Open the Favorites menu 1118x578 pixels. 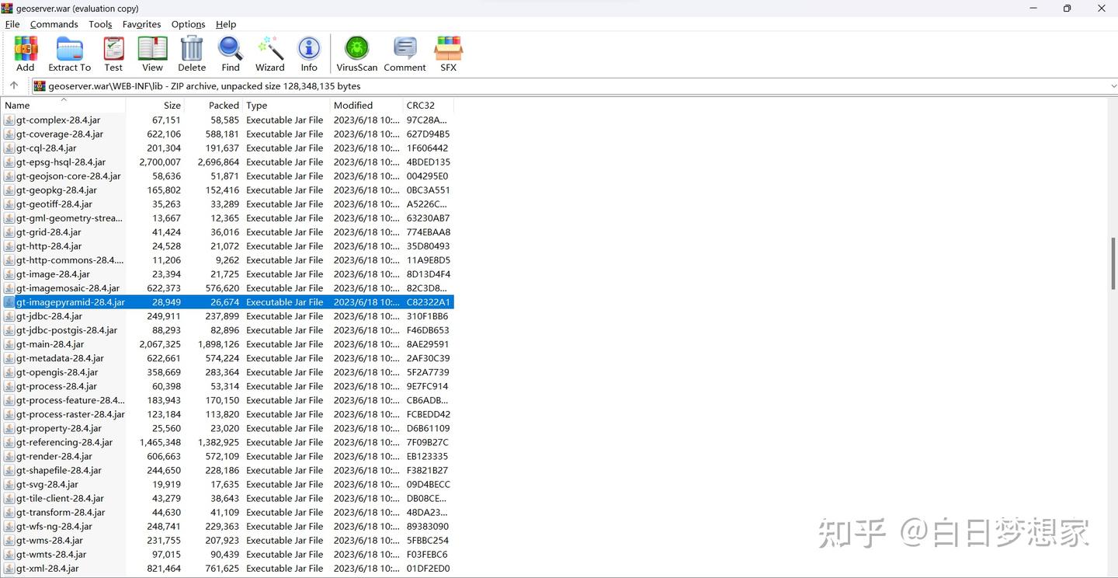point(141,24)
